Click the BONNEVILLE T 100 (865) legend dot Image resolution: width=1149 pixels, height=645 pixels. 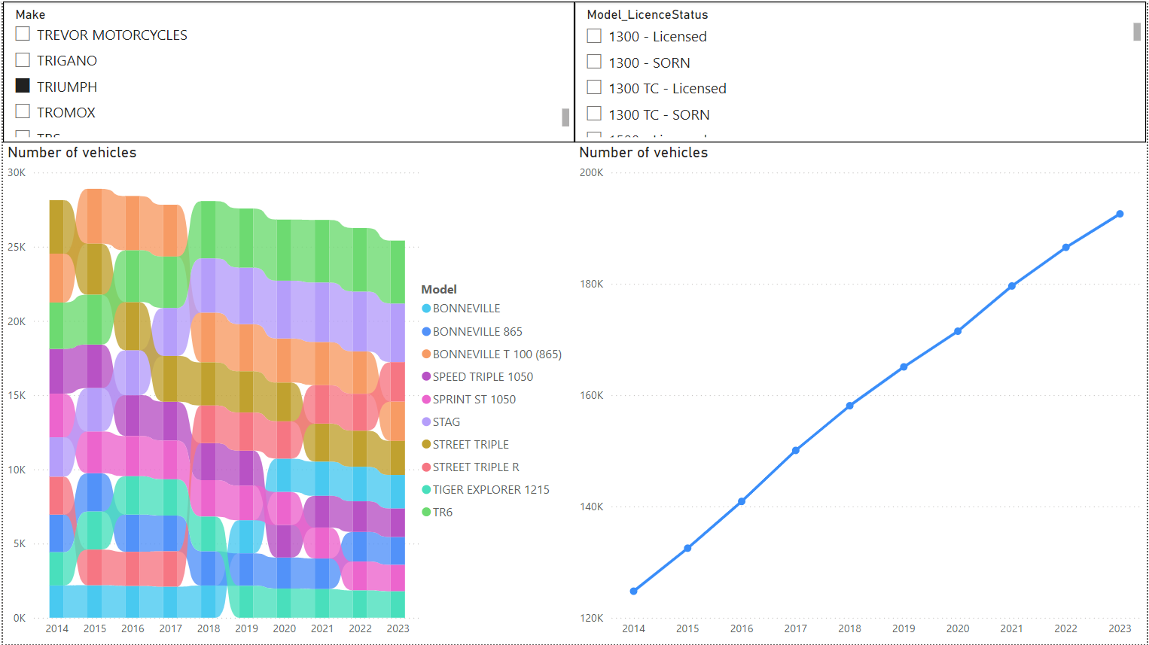426,354
